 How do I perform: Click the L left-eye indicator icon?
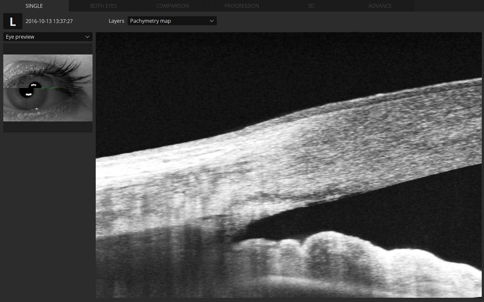(x=13, y=21)
